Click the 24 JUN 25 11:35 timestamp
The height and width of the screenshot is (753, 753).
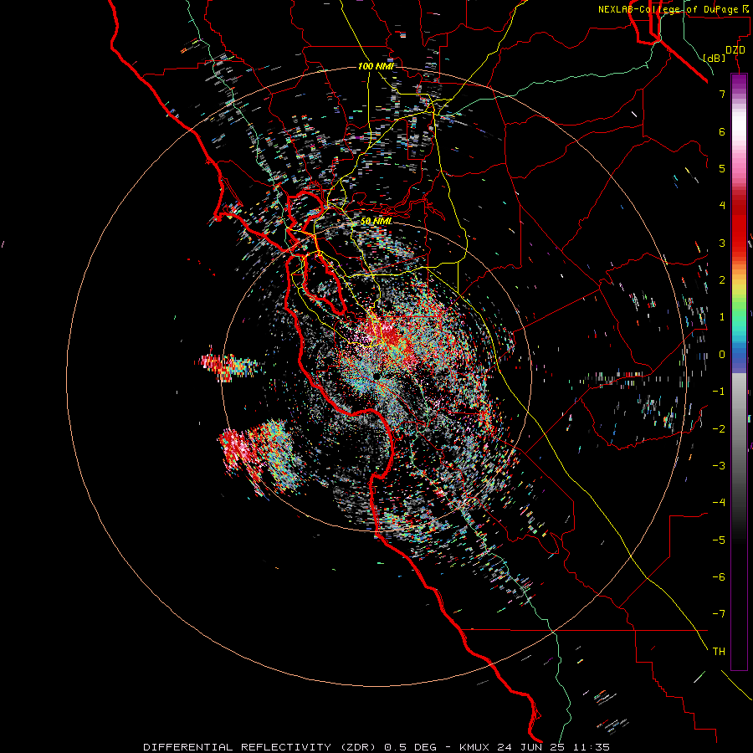(554, 747)
